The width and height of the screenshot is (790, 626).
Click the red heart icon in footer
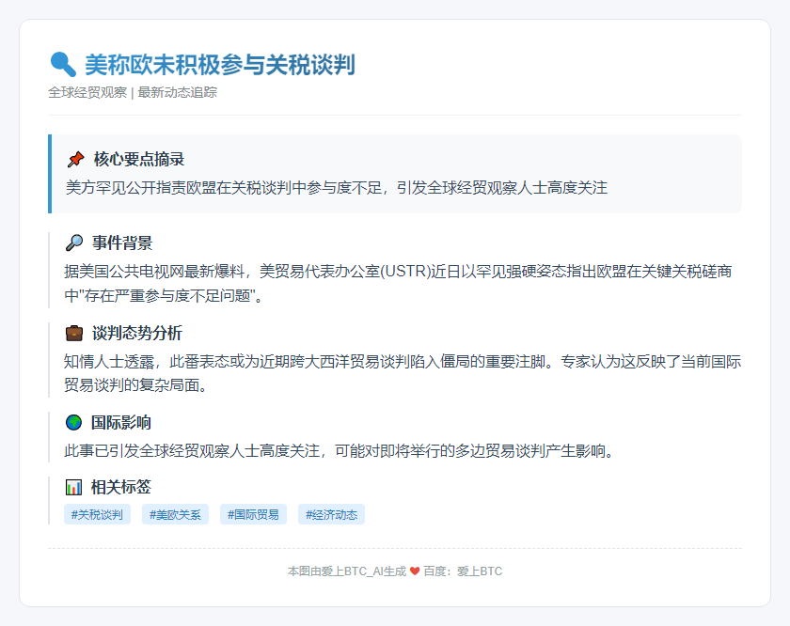[415, 571]
